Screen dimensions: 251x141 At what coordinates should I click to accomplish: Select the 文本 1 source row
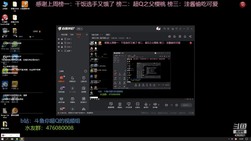click(x=72, y=39)
